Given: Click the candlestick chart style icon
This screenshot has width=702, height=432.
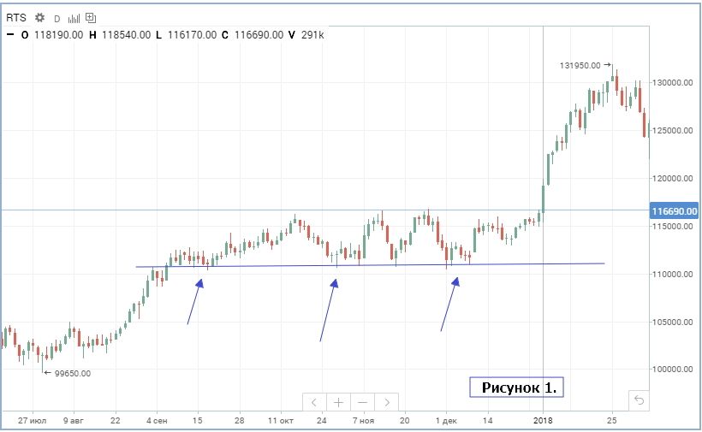Looking at the screenshot, I should (x=74, y=18).
